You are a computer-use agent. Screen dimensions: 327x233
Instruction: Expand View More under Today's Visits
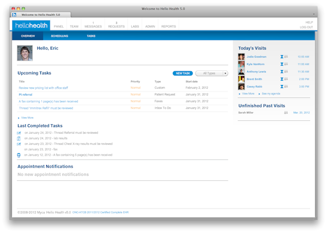(x=247, y=94)
